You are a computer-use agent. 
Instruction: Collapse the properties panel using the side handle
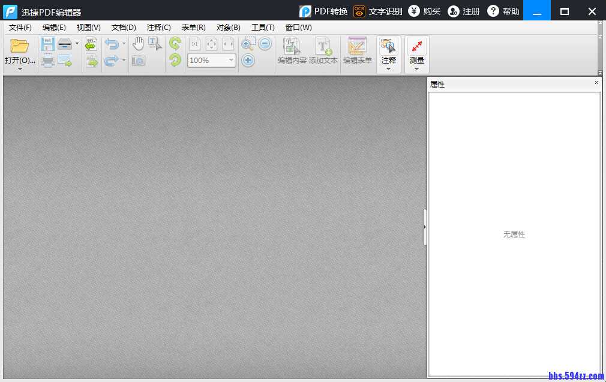(425, 227)
